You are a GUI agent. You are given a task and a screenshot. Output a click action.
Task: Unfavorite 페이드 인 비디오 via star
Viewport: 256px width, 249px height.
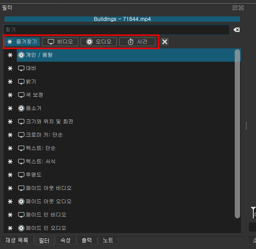click(10, 215)
